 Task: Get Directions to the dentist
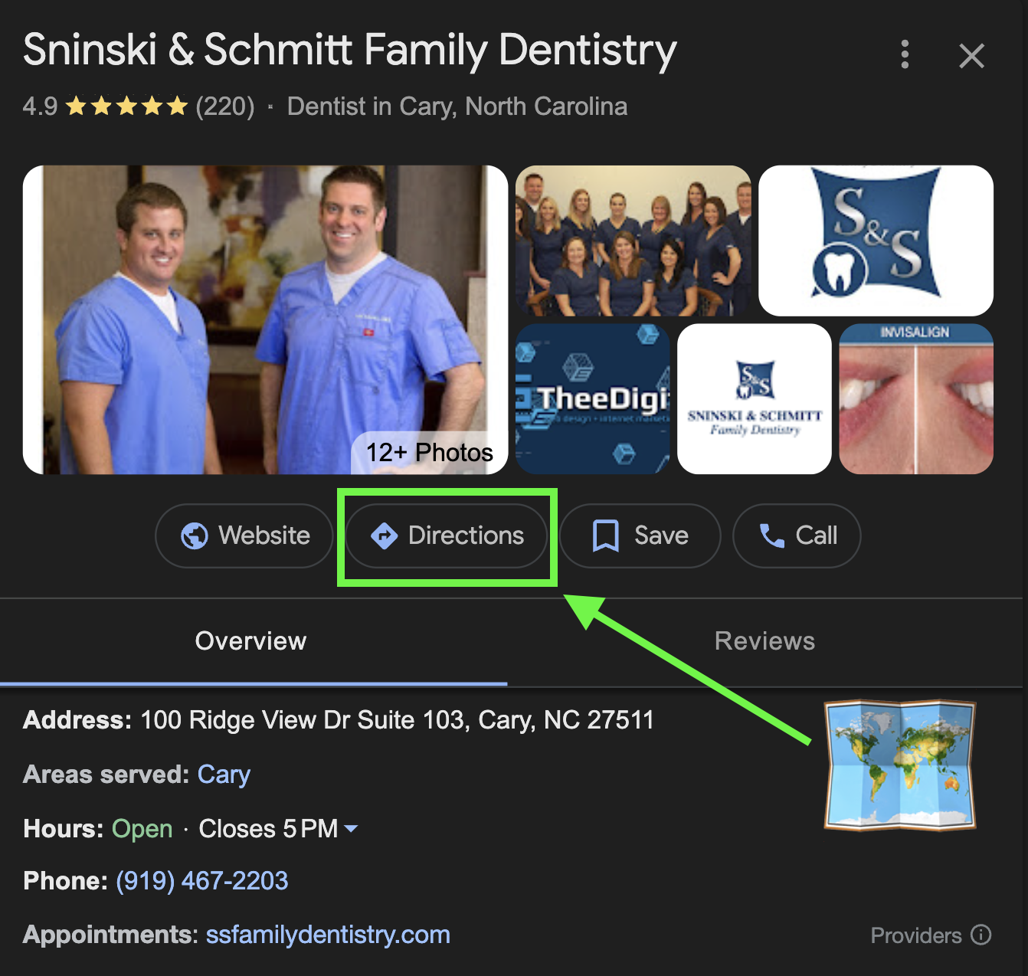click(447, 535)
